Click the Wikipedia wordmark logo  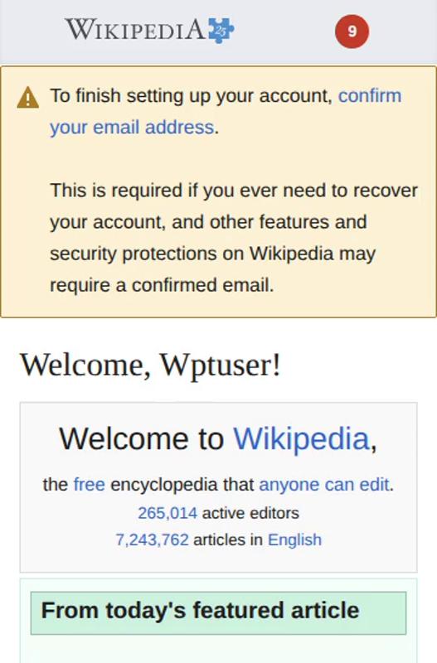(x=134, y=30)
